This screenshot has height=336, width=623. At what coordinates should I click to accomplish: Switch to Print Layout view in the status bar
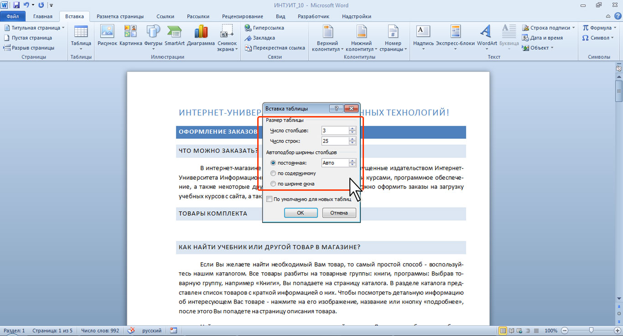coord(503,331)
